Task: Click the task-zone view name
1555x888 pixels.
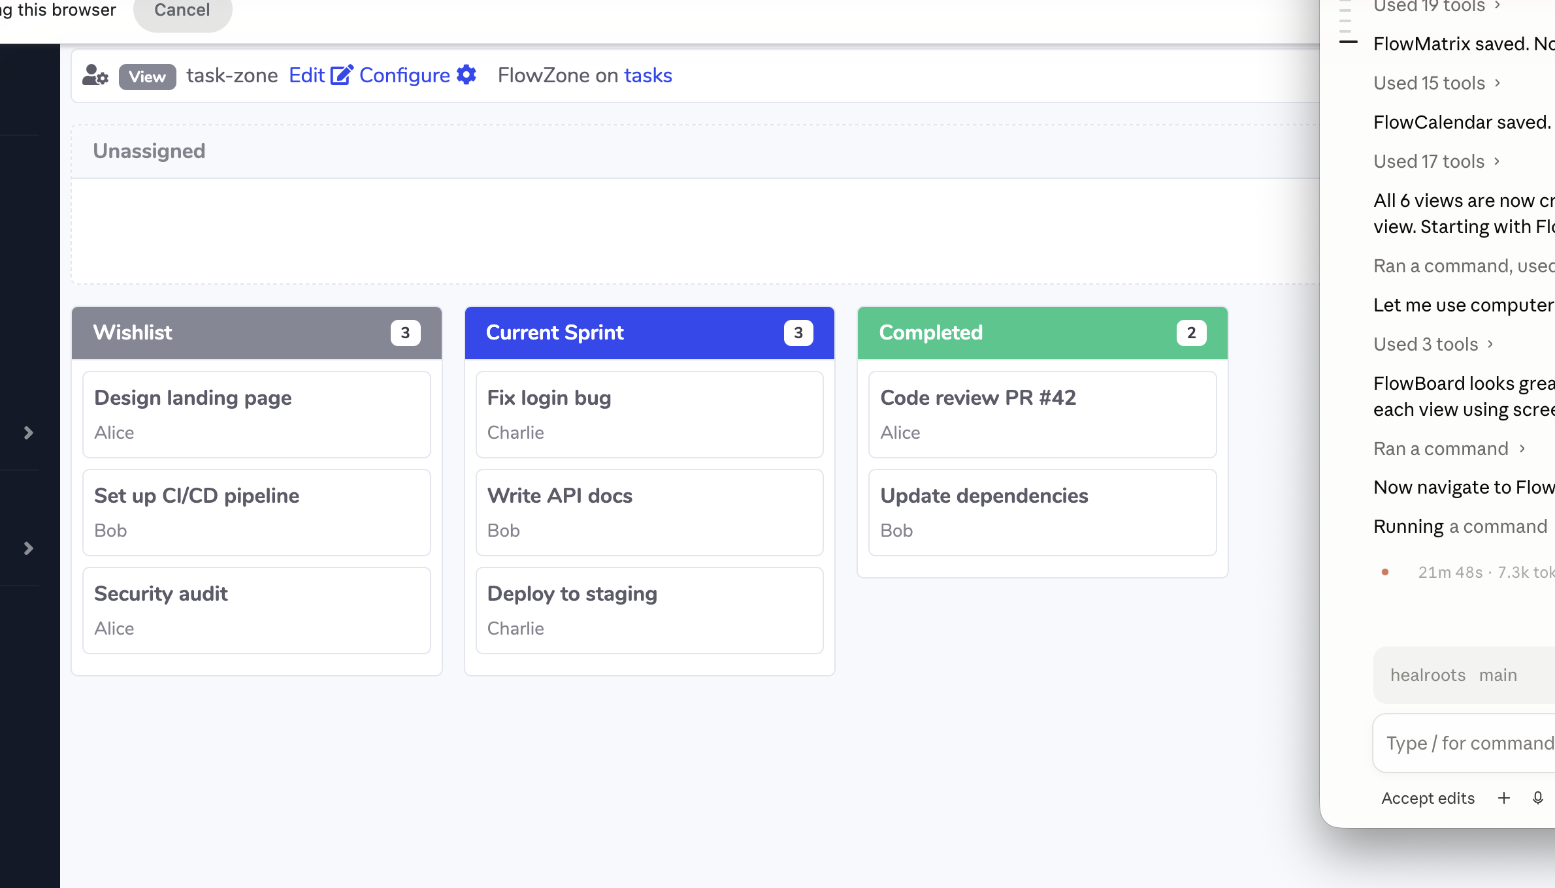Action: [x=232, y=75]
